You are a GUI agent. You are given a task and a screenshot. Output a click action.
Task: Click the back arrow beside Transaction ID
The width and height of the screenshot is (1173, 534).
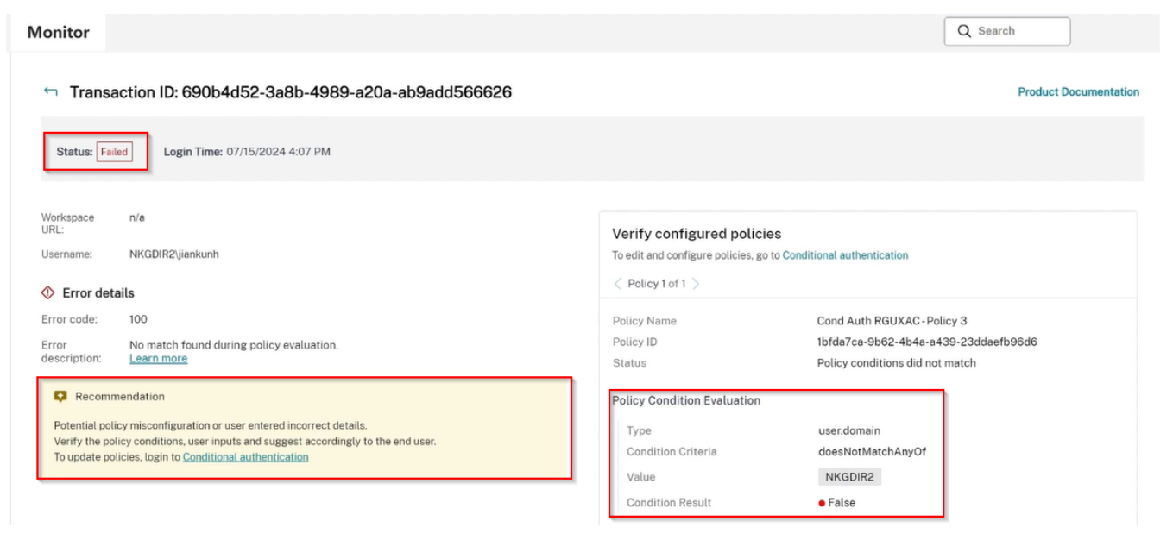click(51, 92)
